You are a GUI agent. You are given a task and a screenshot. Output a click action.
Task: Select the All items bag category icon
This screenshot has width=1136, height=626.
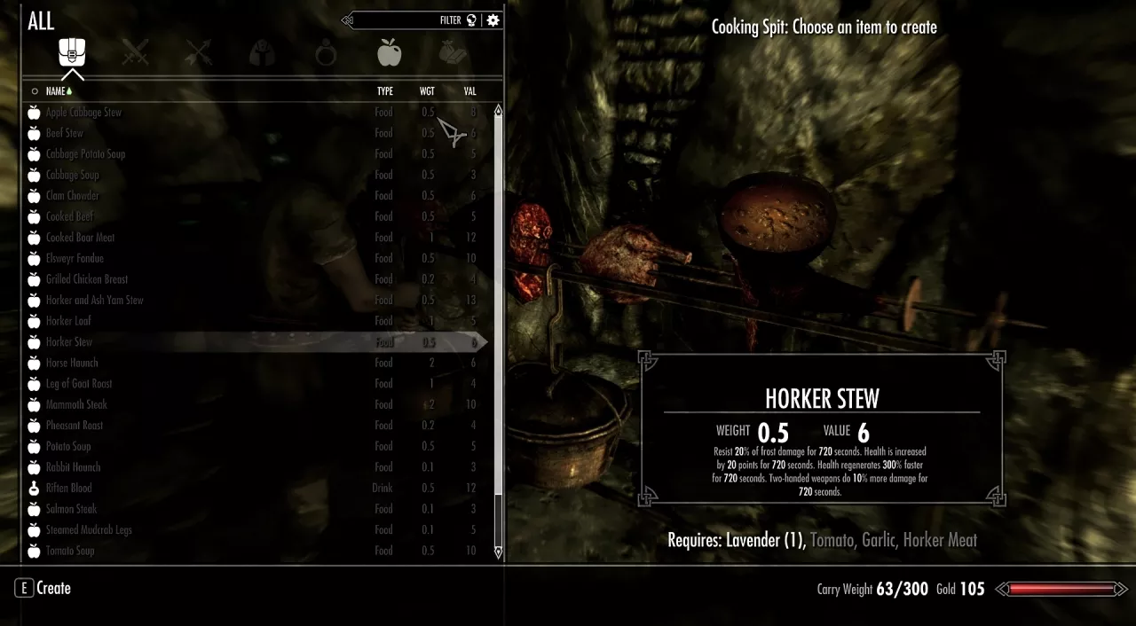73,53
